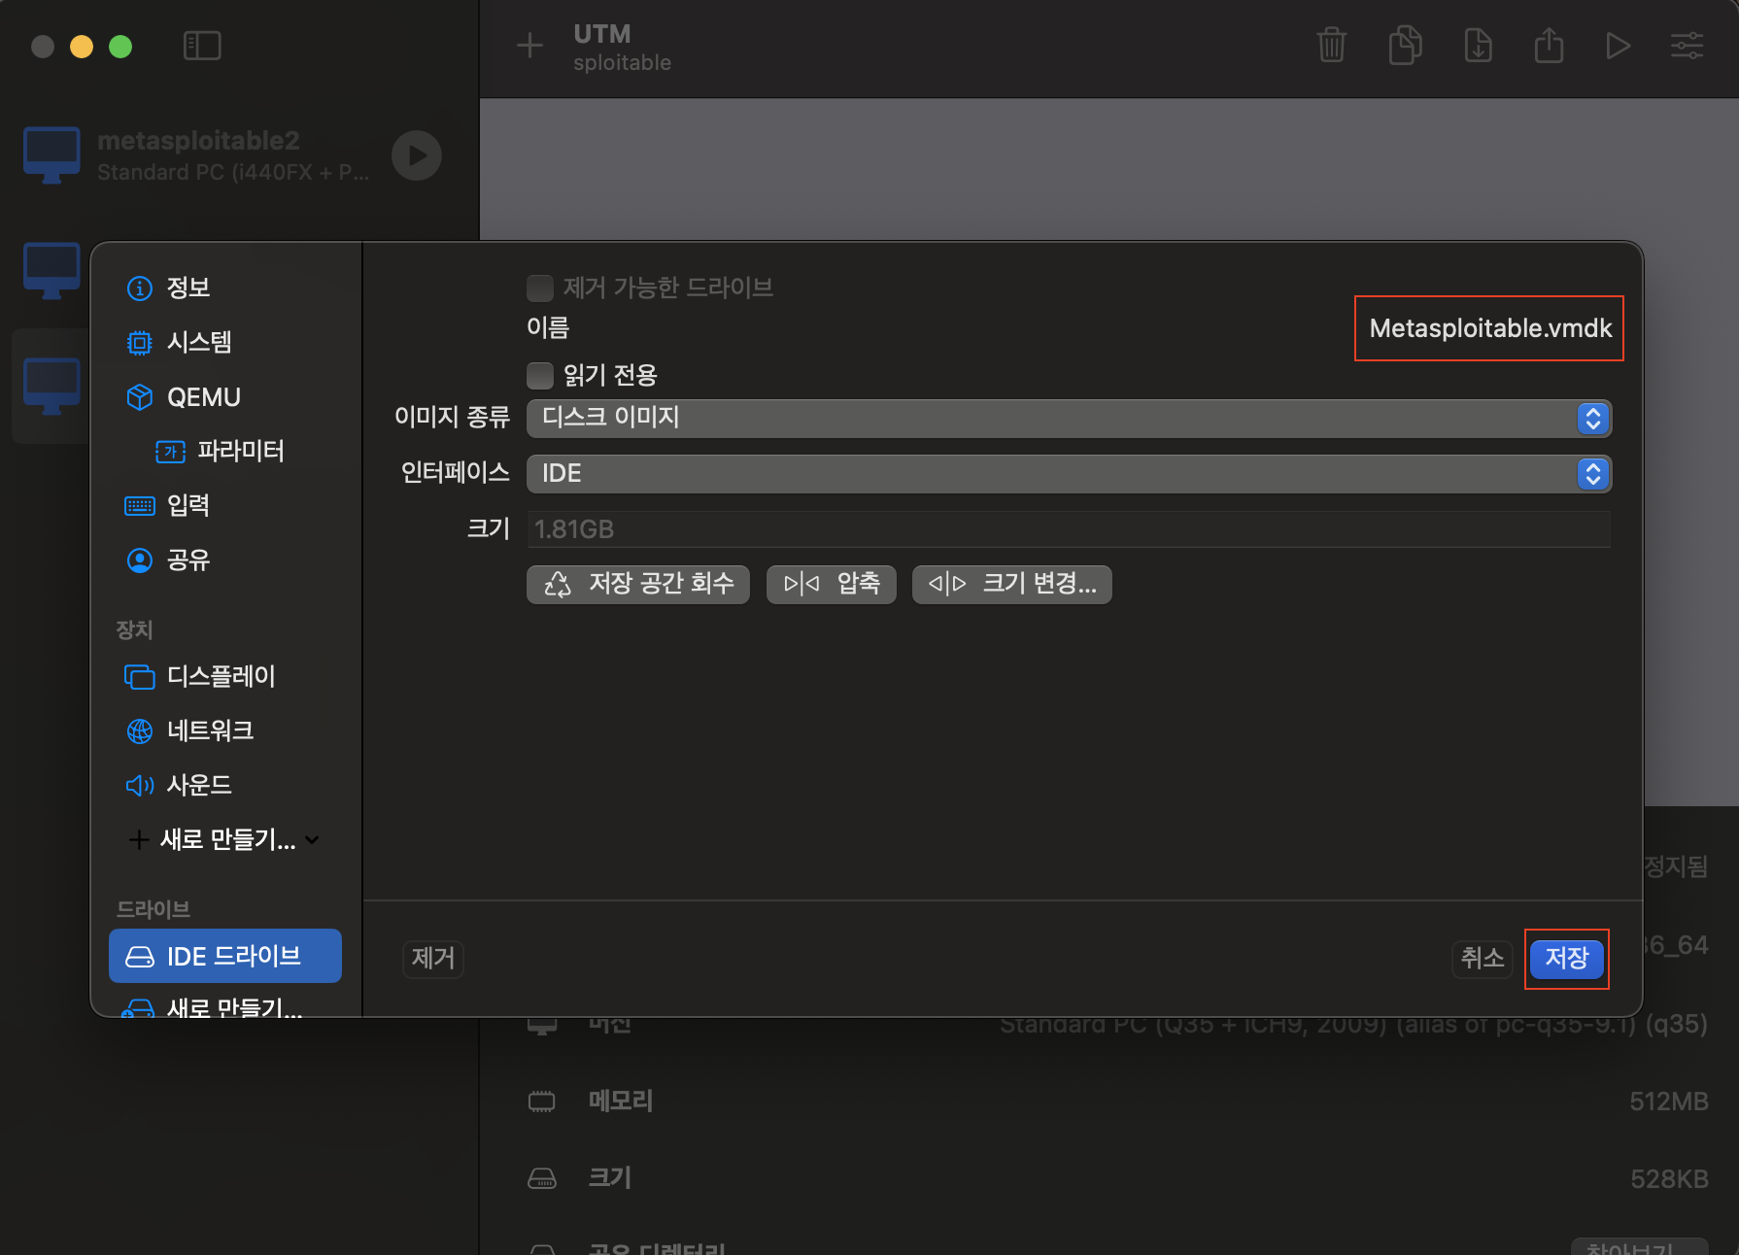
Task: Add a new virtual machine with plus icon
Action: pos(529,46)
